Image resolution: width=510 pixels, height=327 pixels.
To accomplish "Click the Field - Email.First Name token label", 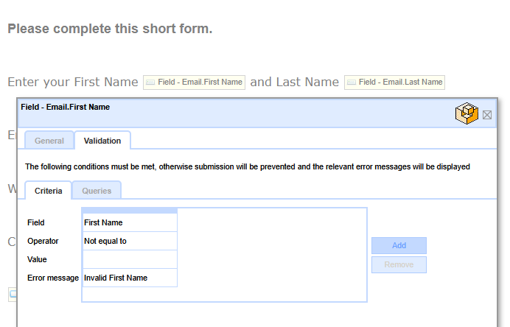I will [199, 82].
